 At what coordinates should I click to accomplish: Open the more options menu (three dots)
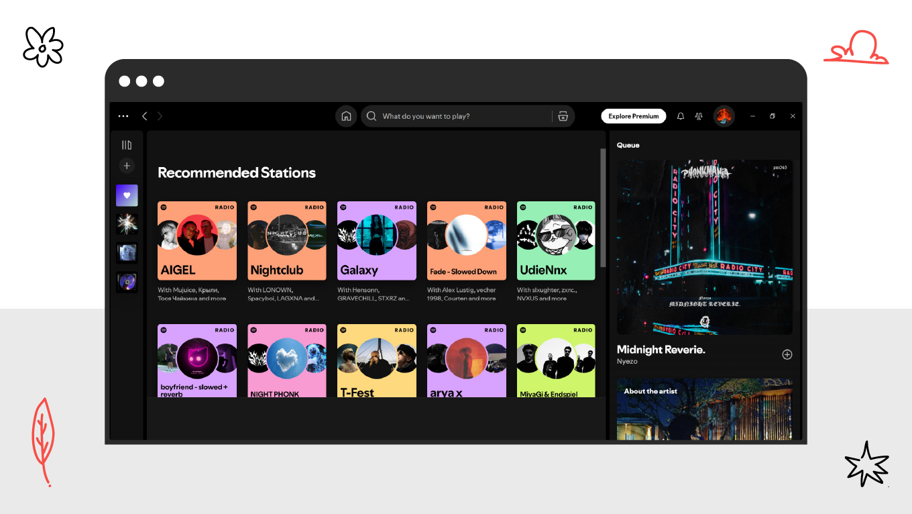coord(123,116)
